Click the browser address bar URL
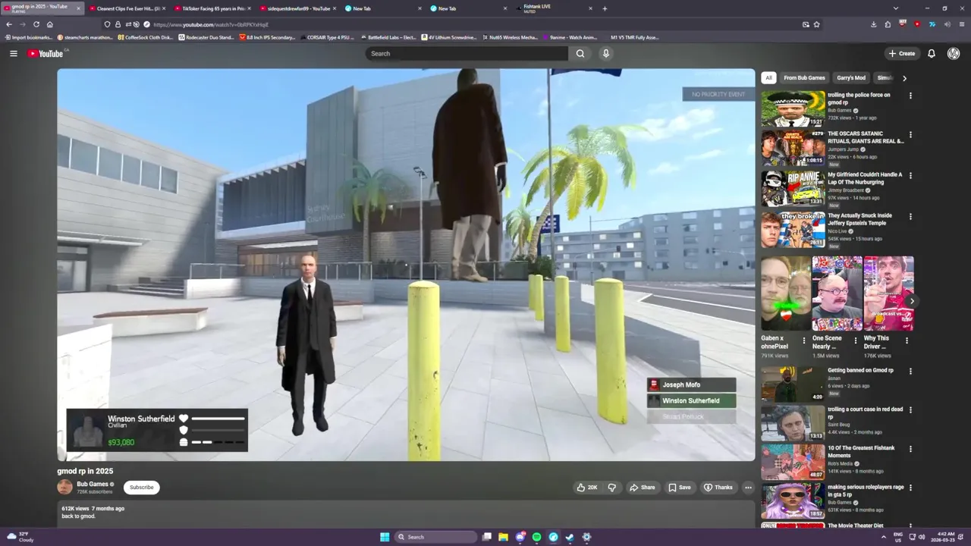This screenshot has height=546, width=971. [211, 24]
